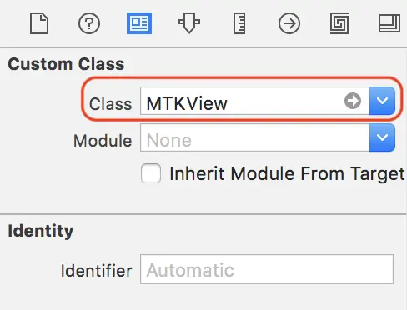Open the Size inspector ruler icon
The image size is (407, 310).
tap(239, 23)
